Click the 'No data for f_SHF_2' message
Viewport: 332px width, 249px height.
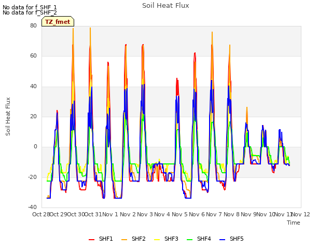pos(30,12)
